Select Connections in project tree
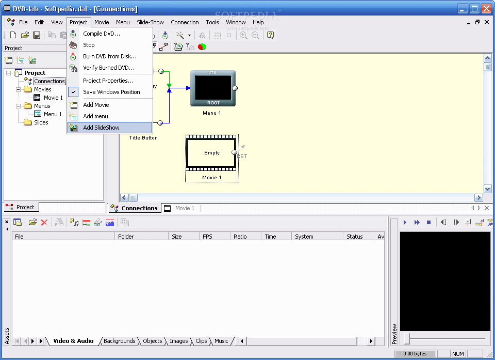The height and width of the screenshot is (360, 495). pyautogui.click(x=49, y=81)
